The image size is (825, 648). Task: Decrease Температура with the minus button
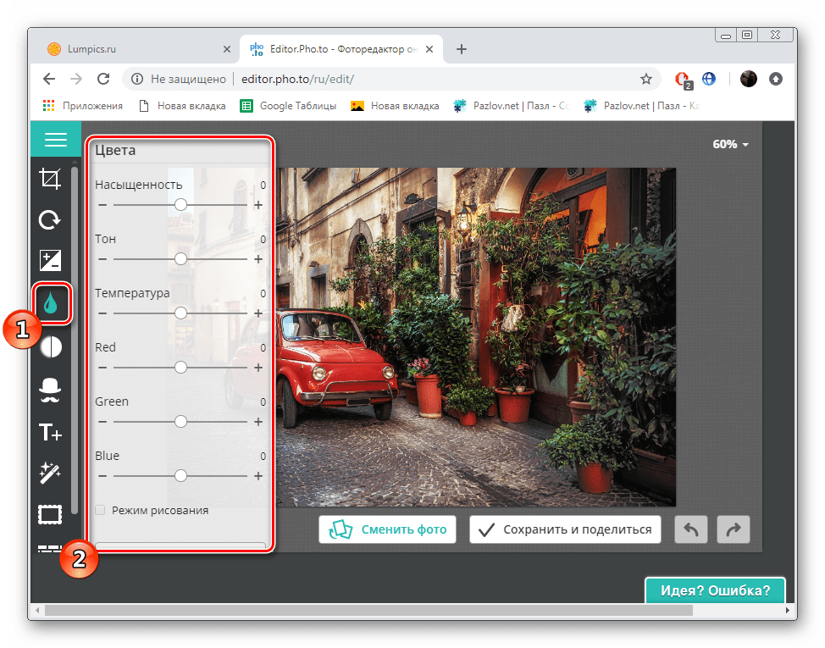point(102,313)
